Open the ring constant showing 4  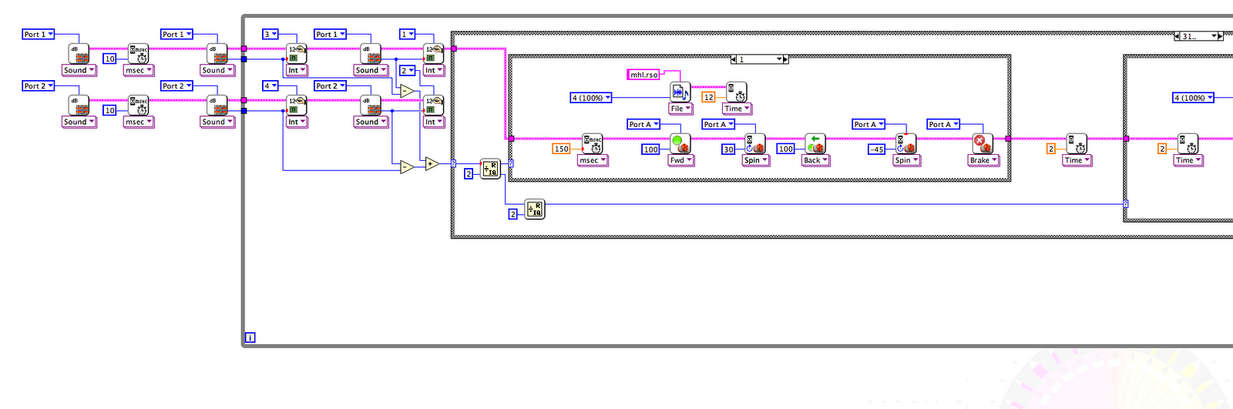pyautogui.click(x=270, y=85)
